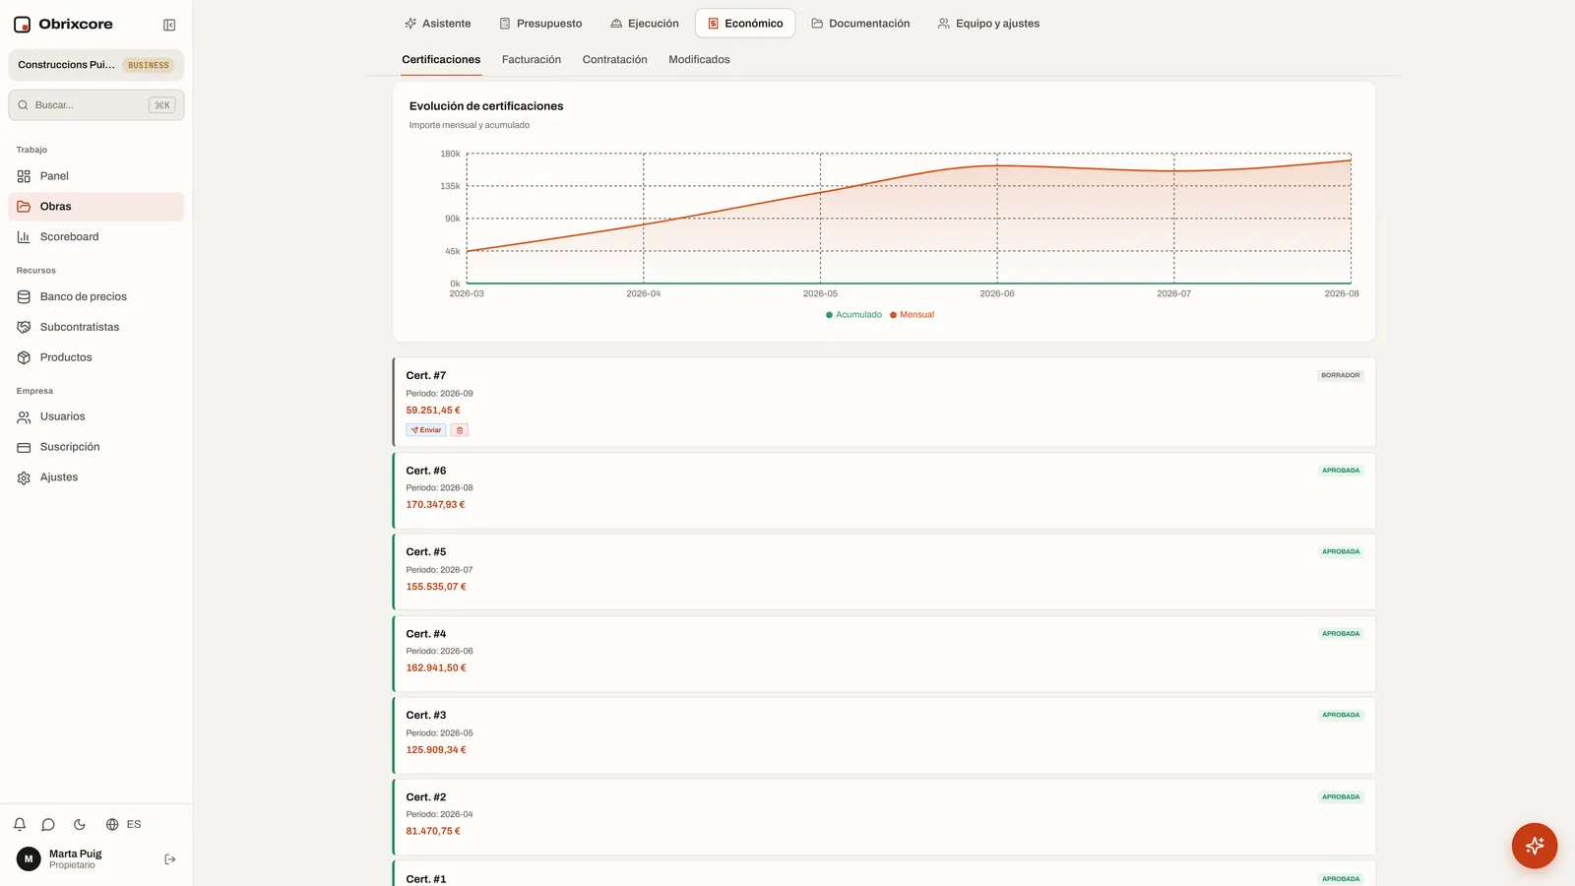The height and width of the screenshot is (886, 1575).
Task: Click amount 162.941,50 € on Cert. #4
Action: click(436, 668)
